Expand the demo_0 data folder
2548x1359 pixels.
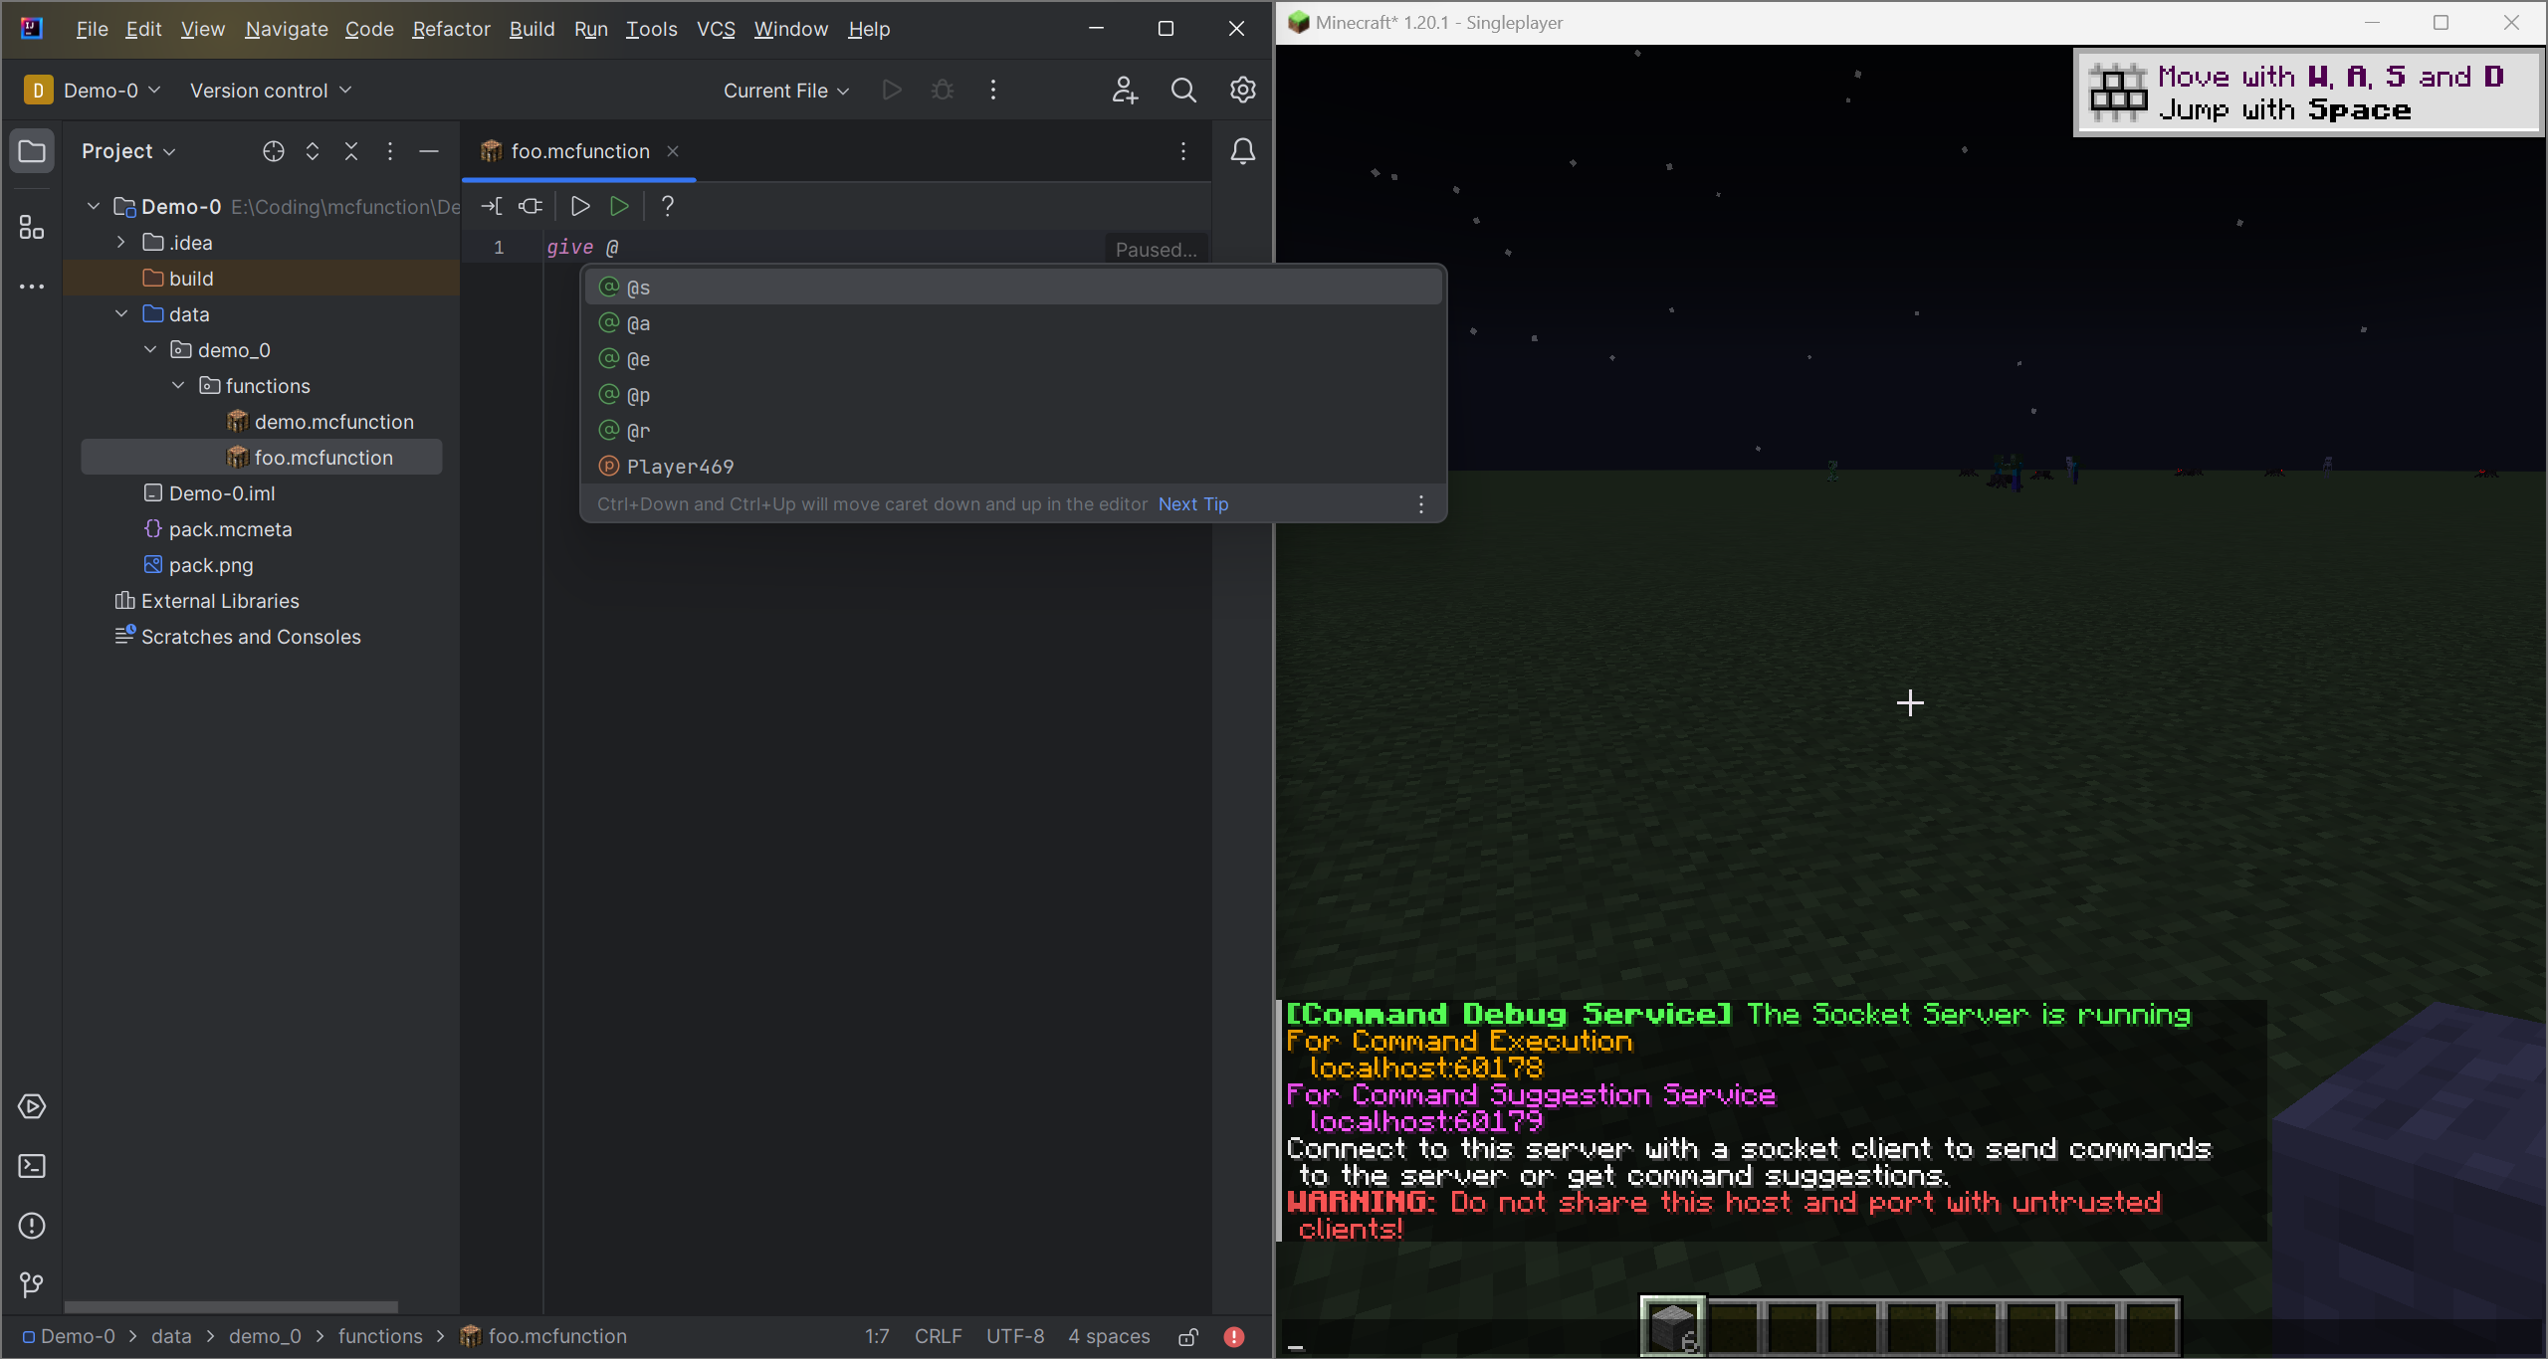[151, 348]
